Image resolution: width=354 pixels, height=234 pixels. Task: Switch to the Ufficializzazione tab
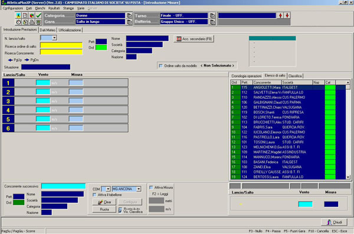[70, 30]
